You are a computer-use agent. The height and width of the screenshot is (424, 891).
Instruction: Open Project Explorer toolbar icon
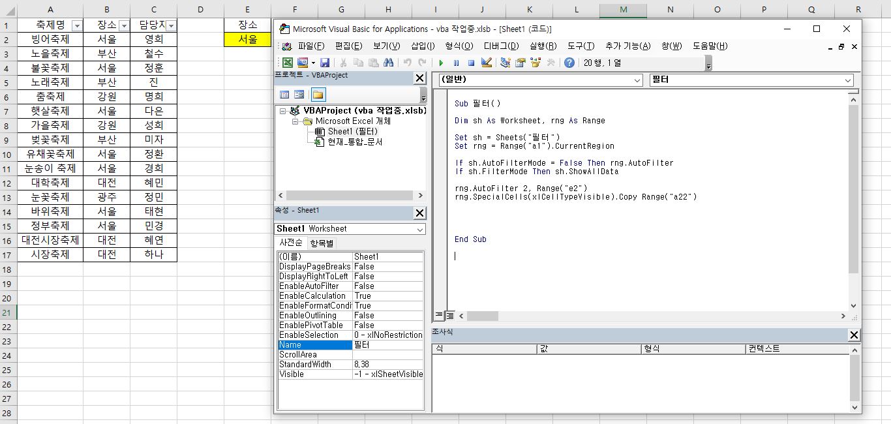[505, 63]
